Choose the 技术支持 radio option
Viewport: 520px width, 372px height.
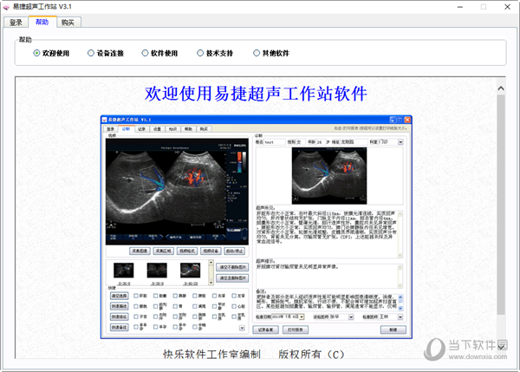(215, 53)
